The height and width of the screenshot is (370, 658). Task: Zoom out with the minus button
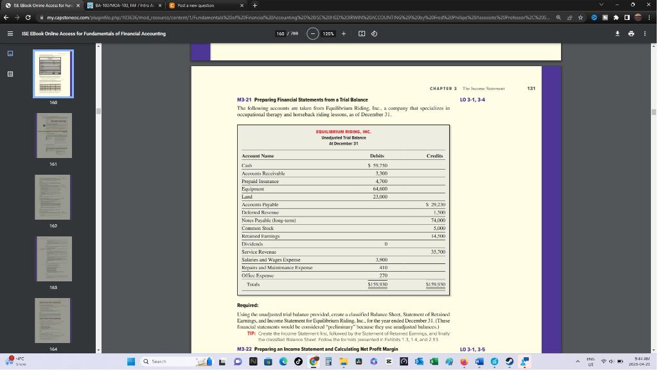tap(313, 33)
